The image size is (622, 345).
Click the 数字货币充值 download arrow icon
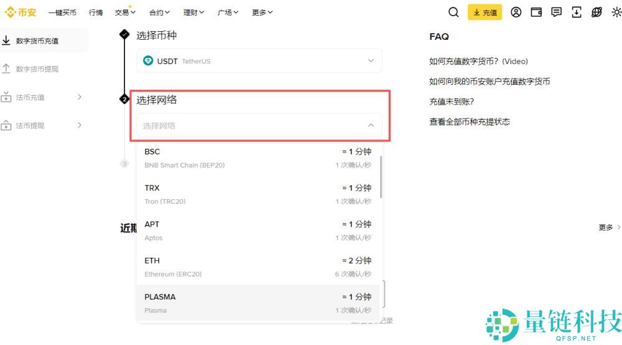6,40
